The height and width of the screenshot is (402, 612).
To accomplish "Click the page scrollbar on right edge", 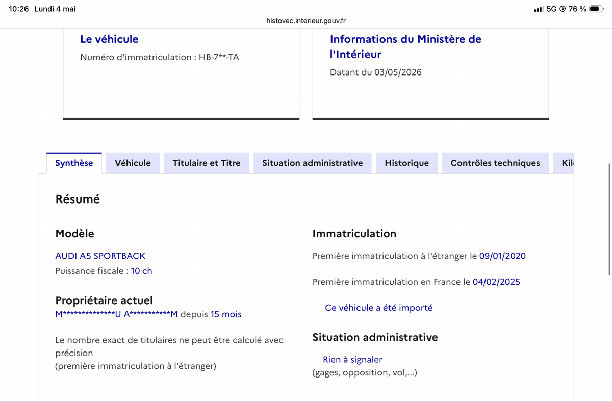I will click(609, 220).
